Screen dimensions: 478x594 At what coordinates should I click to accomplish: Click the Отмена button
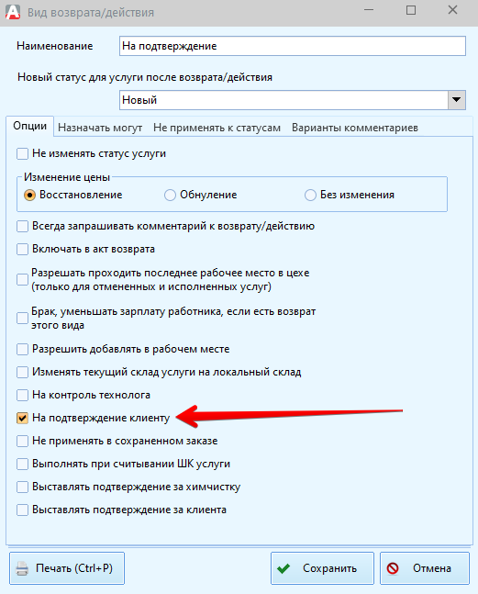click(x=425, y=568)
